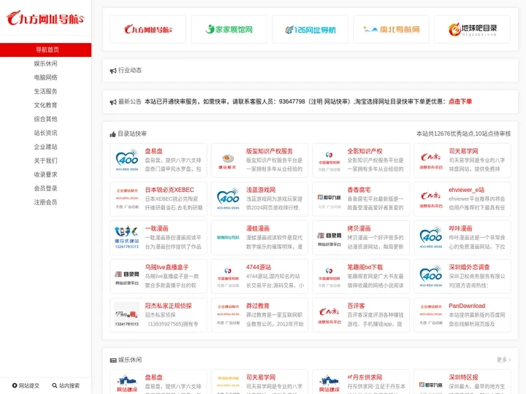Open 日本锐必克XEBEC site title
The height and width of the screenshot is (394, 526).
(169, 190)
